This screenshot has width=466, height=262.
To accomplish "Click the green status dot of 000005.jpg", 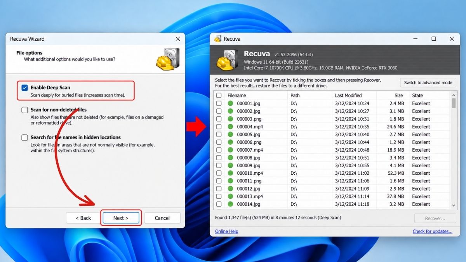I will point(230,134).
